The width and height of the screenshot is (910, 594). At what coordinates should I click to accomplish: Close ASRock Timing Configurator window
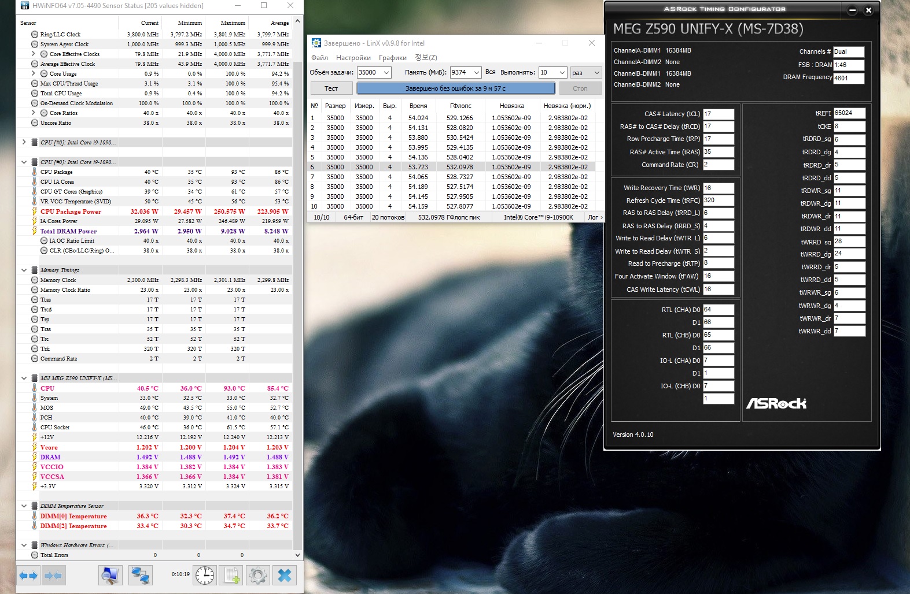868,10
